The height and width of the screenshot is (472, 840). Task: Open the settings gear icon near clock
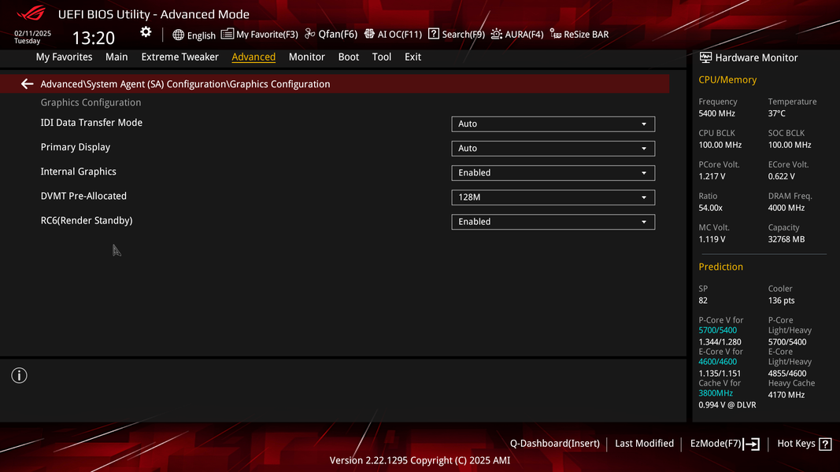146,32
